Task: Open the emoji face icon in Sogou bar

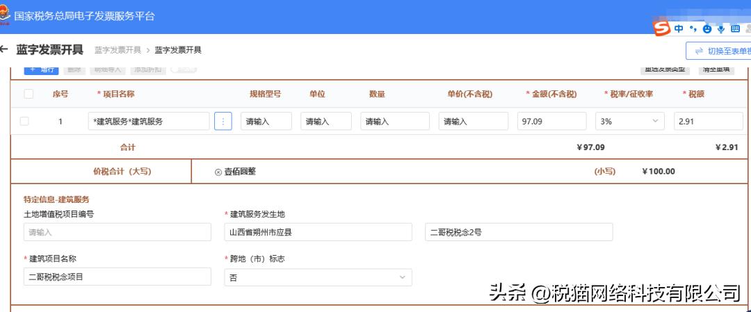Action: point(707,28)
